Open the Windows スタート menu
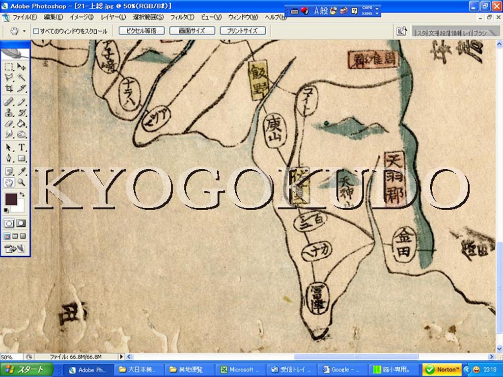The height and width of the screenshot is (377, 503). (27, 370)
